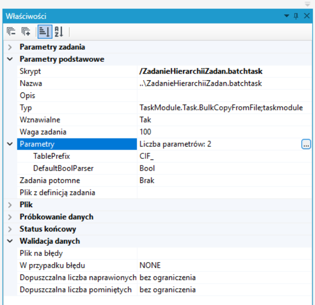Select the Typ property label
The height and width of the screenshot is (305, 315).
(x=26, y=108)
